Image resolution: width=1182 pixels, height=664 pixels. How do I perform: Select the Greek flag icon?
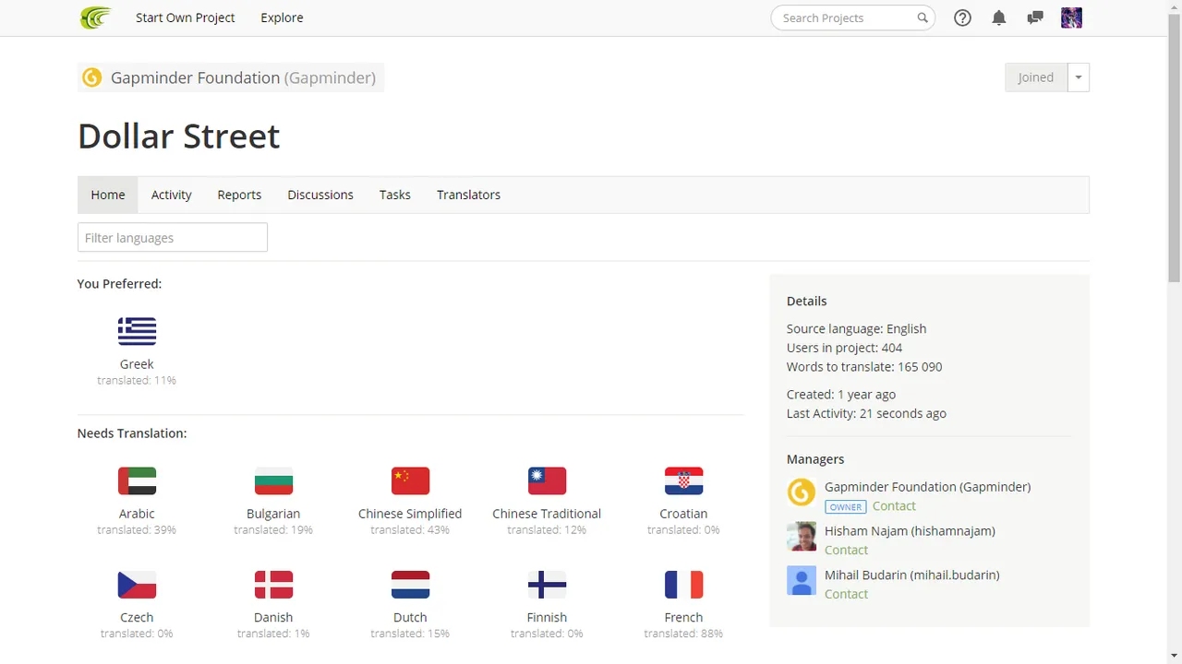pos(137,331)
